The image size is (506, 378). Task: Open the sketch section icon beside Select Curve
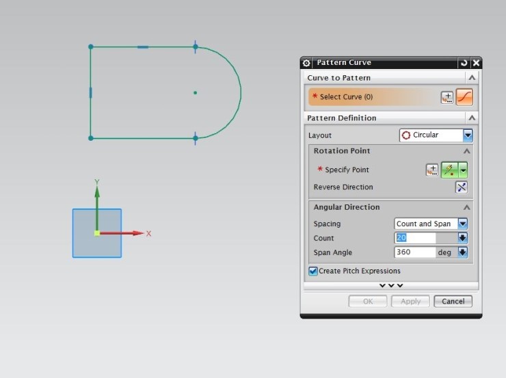coord(447,97)
